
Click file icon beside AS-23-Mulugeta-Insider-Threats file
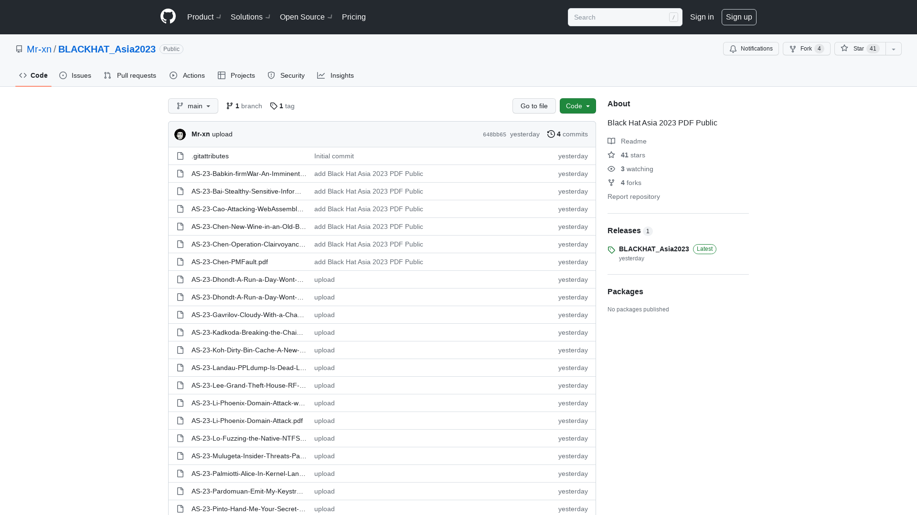[x=180, y=456]
